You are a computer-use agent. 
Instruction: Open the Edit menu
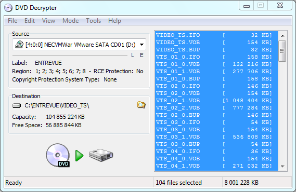coord(30,21)
